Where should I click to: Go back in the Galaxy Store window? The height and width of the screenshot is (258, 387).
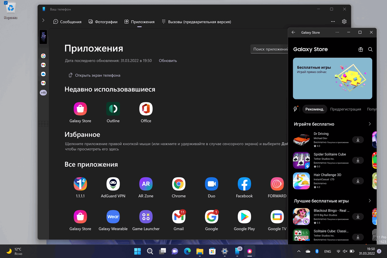[x=293, y=33]
